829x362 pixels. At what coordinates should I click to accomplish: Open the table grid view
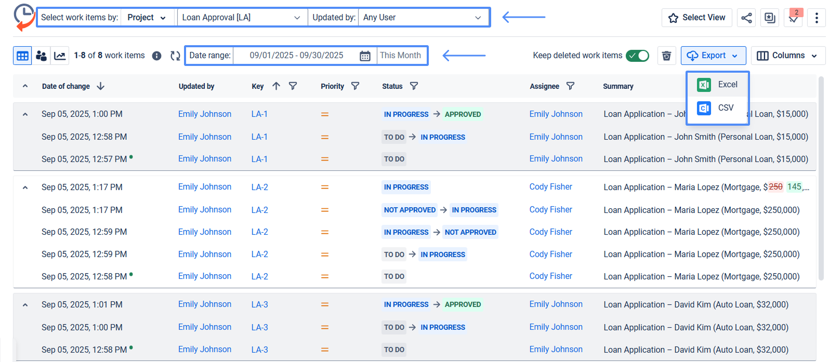coord(22,56)
